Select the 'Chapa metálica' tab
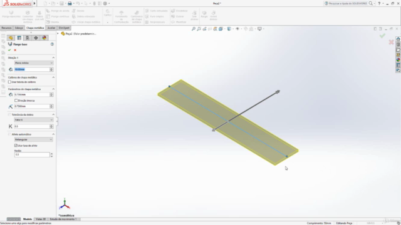The height and width of the screenshot is (225, 401). click(x=35, y=27)
